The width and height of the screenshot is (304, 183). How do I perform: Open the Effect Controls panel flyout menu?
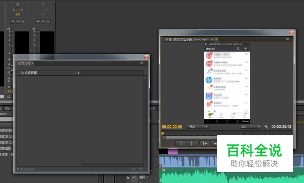click(x=141, y=63)
